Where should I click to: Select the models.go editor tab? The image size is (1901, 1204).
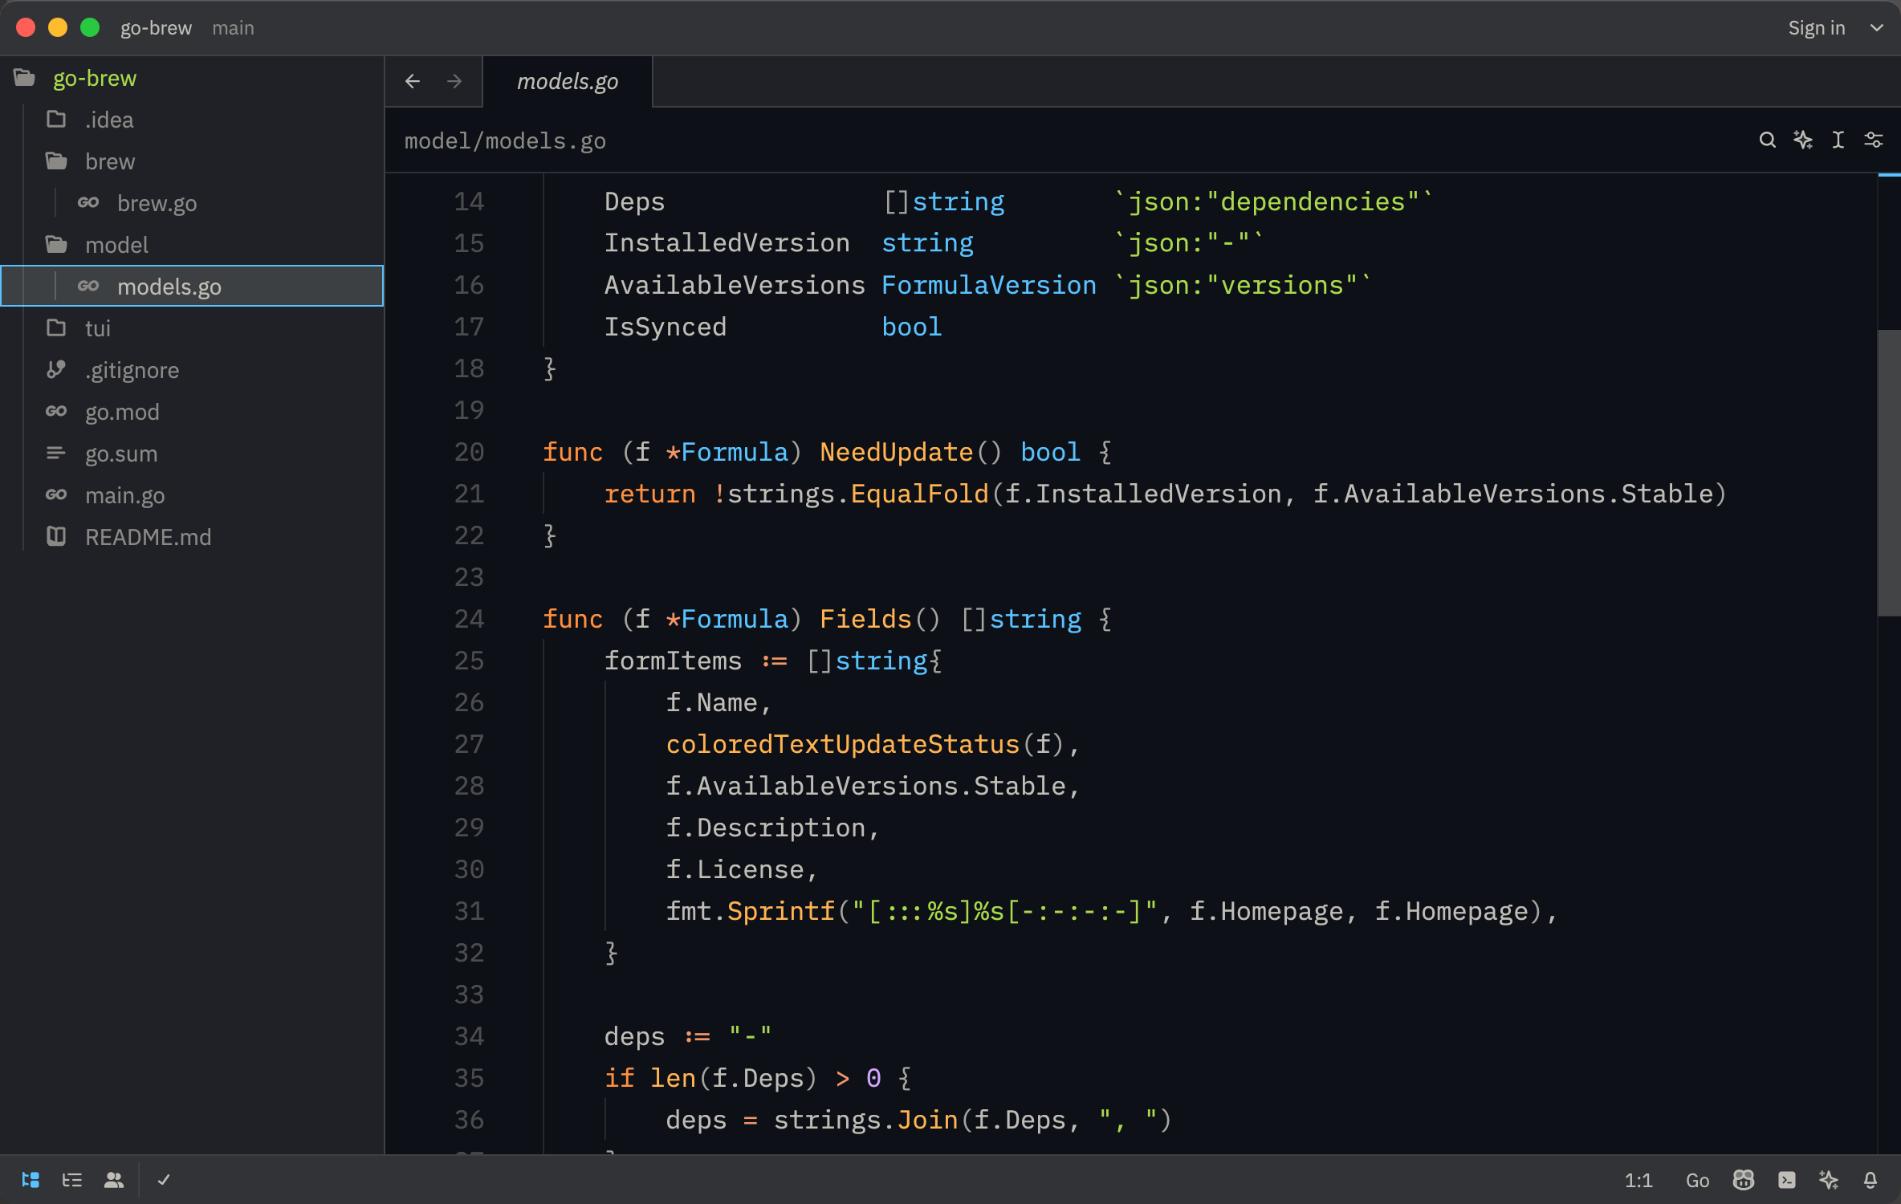pyautogui.click(x=568, y=81)
